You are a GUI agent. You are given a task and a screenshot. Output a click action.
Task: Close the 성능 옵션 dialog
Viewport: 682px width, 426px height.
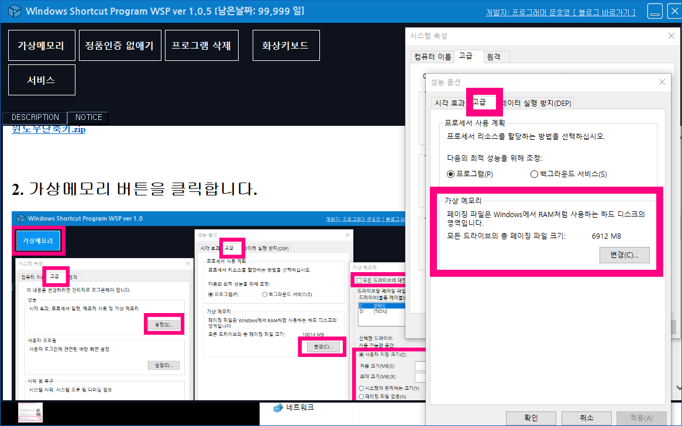coord(662,82)
